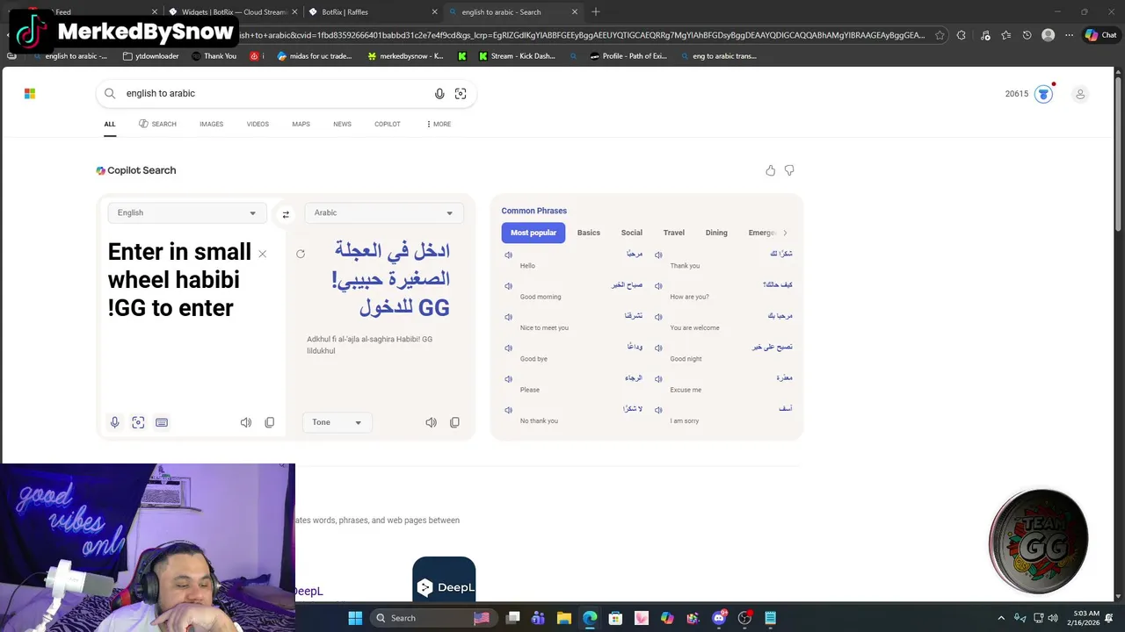Switch to the Search tab
The image size is (1125, 632).
tap(157, 124)
